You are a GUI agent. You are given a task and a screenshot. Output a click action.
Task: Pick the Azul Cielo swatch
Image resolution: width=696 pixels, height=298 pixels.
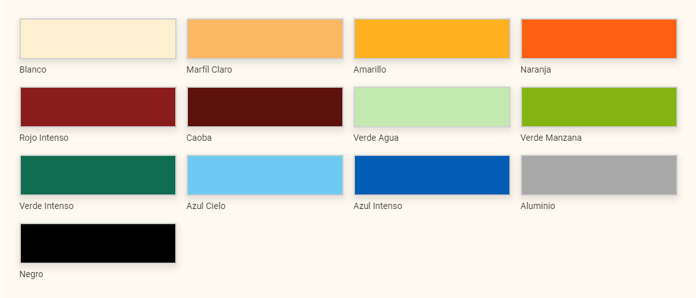click(x=265, y=176)
